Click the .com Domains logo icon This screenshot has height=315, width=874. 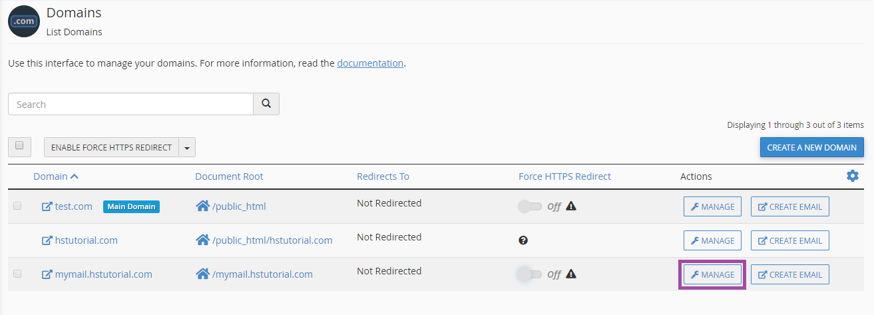click(24, 21)
